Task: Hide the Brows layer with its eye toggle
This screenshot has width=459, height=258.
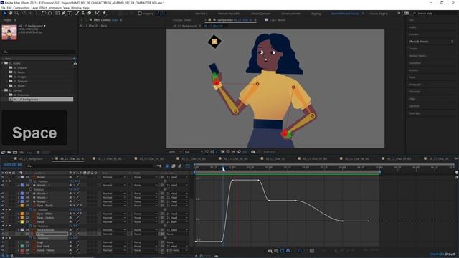Action: coord(3,177)
